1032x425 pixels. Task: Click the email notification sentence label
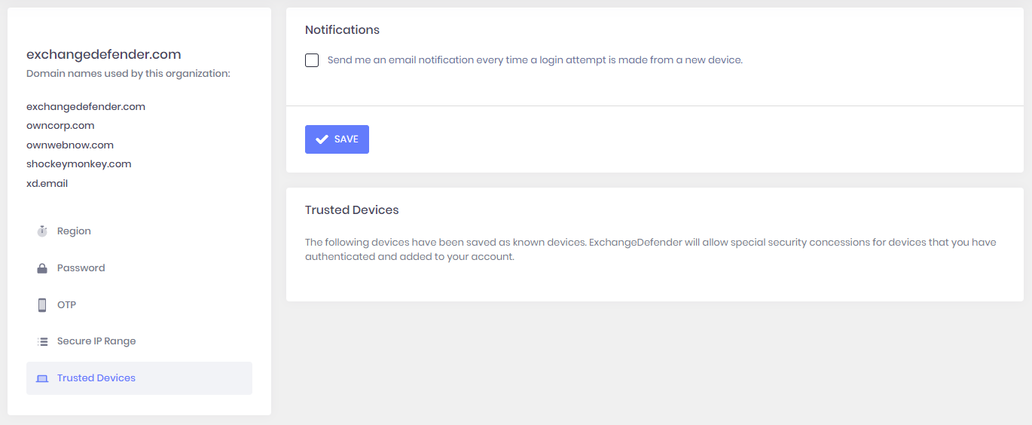(x=535, y=60)
